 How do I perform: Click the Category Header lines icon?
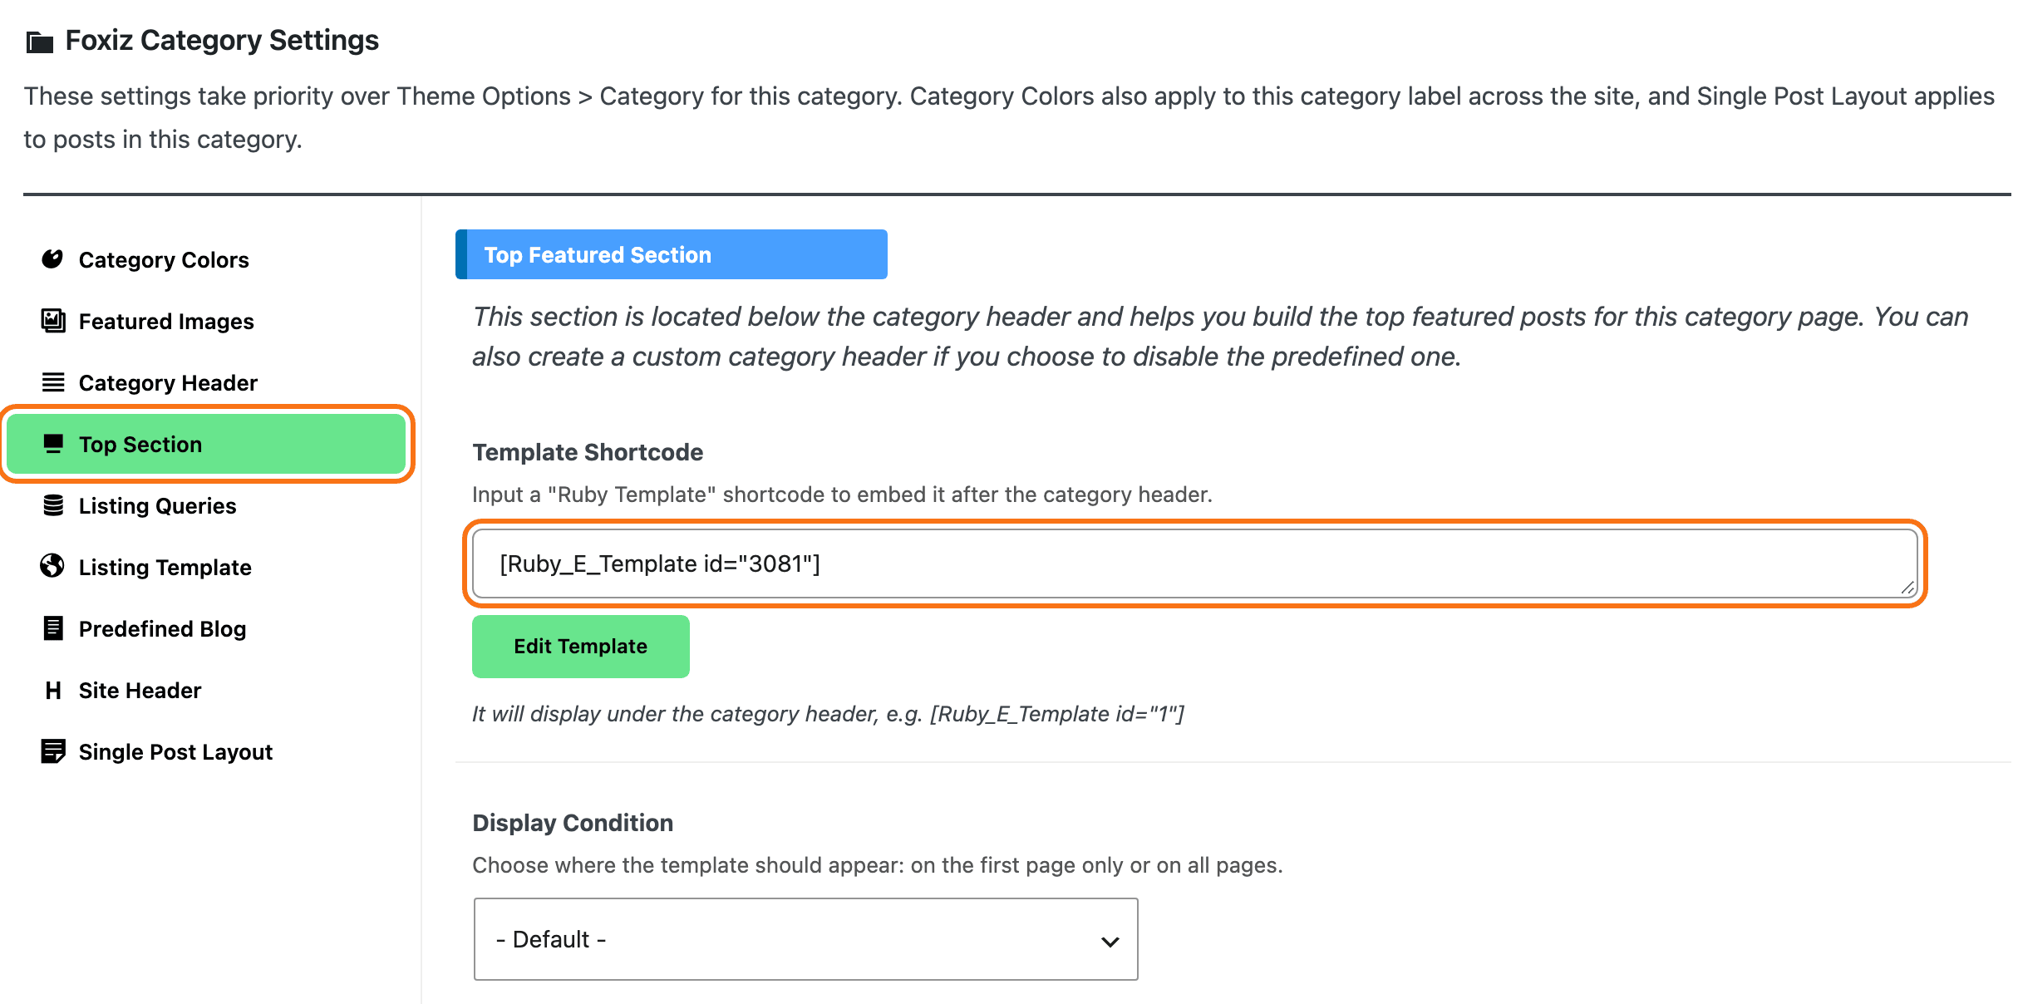click(x=52, y=382)
